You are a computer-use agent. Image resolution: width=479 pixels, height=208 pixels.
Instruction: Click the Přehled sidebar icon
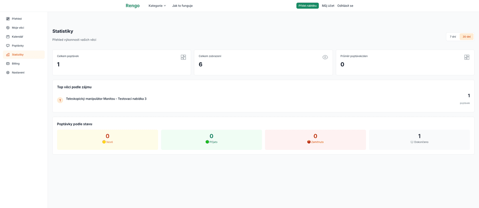pos(8,19)
